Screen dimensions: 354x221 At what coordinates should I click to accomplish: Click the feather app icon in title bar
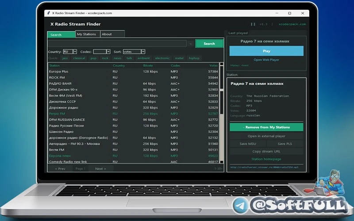(x=48, y=13)
